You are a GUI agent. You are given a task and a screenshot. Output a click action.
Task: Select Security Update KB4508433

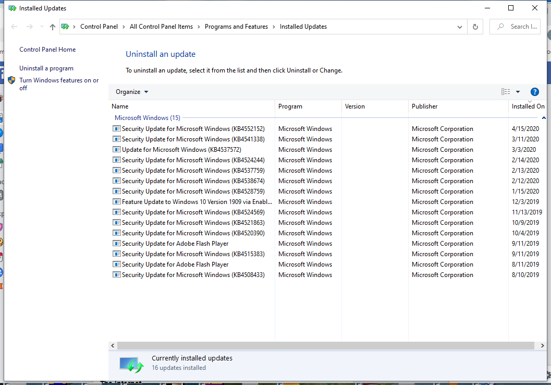pyautogui.click(x=193, y=275)
